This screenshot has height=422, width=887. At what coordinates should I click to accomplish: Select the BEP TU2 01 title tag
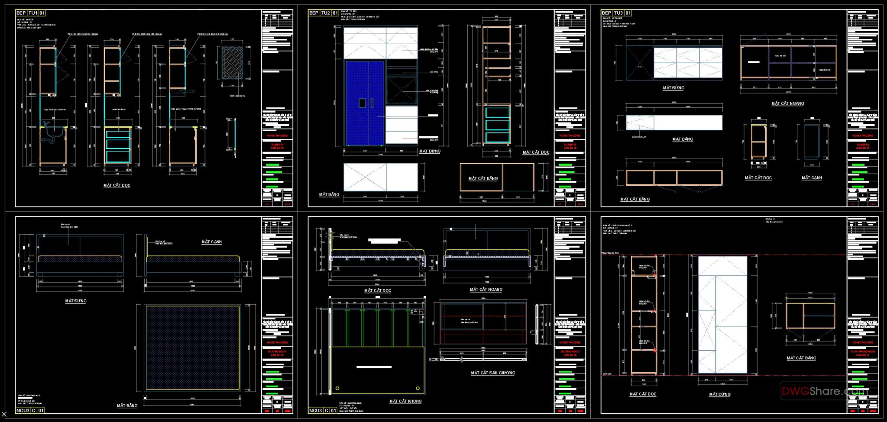323,13
